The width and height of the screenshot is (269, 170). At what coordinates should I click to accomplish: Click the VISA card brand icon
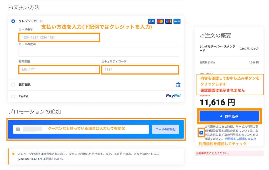(x=152, y=21)
